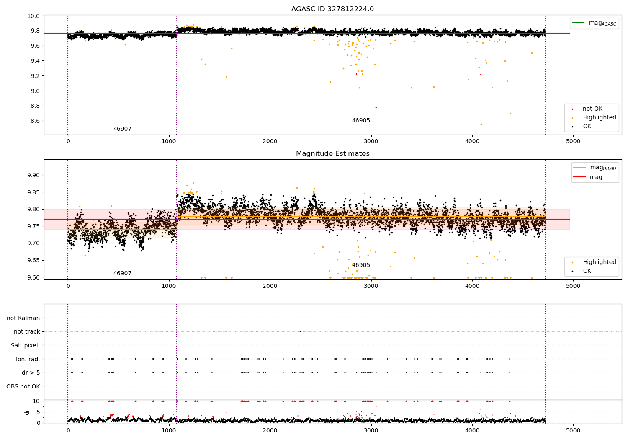The height and width of the screenshot is (440, 628).
Task: Click the '9.0' y-tick on top plot
Action: pos(36,91)
